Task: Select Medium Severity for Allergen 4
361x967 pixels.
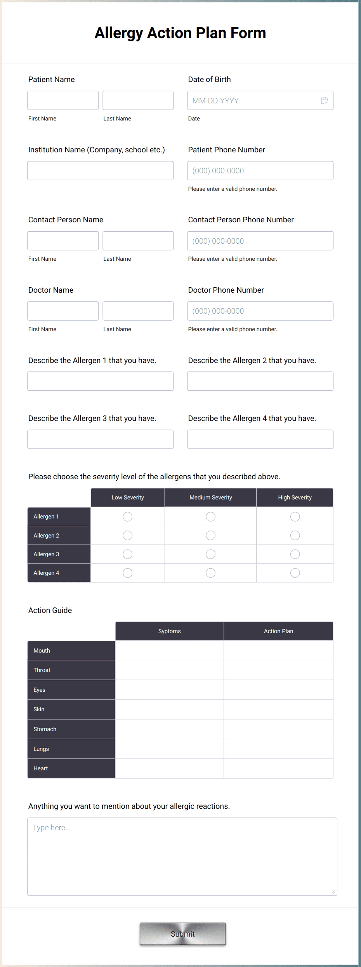Action: tap(210, 573)
